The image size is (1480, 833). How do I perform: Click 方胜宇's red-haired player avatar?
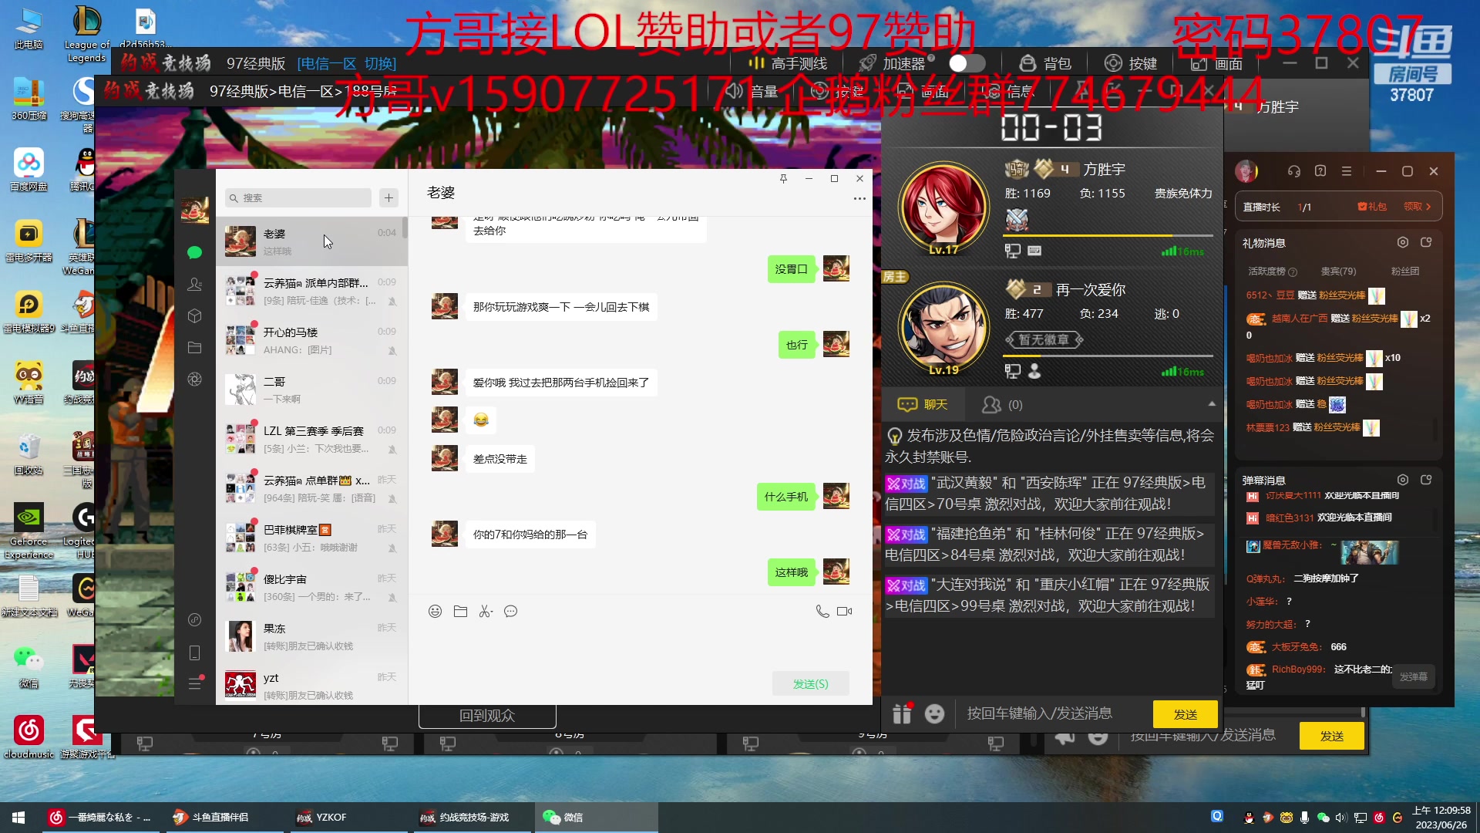(x=943, y=208)
